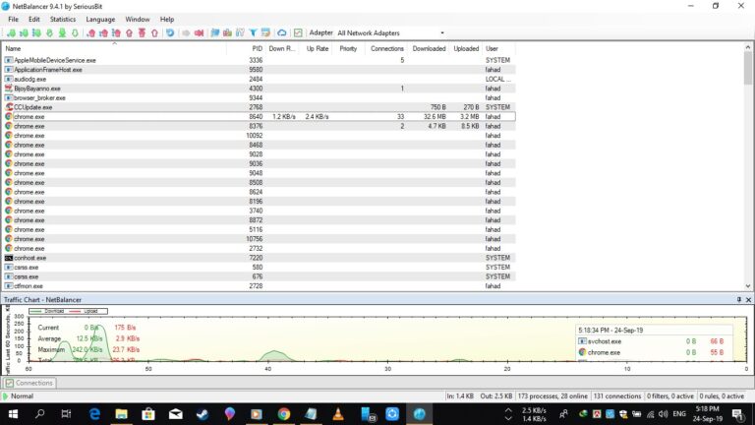Click the blue folder toolbar icon before the funnel

coord(214,32)
